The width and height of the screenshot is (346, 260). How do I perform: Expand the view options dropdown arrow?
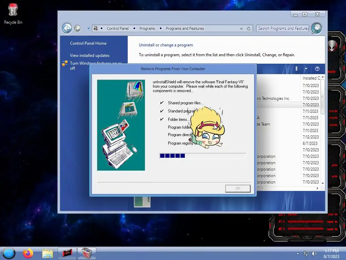coord(306,69)
